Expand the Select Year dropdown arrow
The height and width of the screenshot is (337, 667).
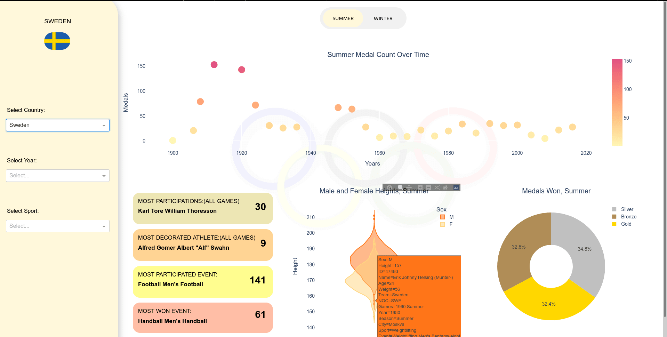[x=104, y=176]
